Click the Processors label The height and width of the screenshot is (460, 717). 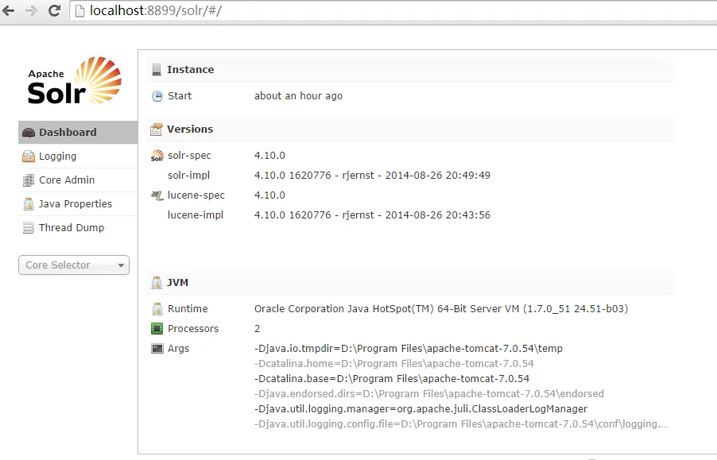[x=193, y=328]
